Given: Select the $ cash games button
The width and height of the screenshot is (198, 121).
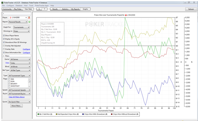Looking at the screenshot, I should pos(39,9).
